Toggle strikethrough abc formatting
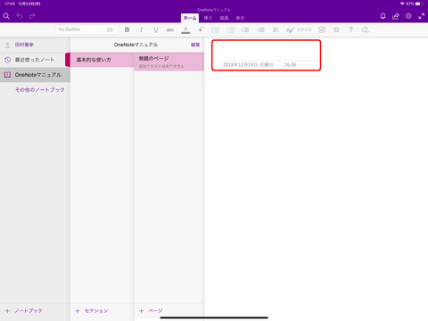Viewport: 428px width, 321px height. pos(170,29)
